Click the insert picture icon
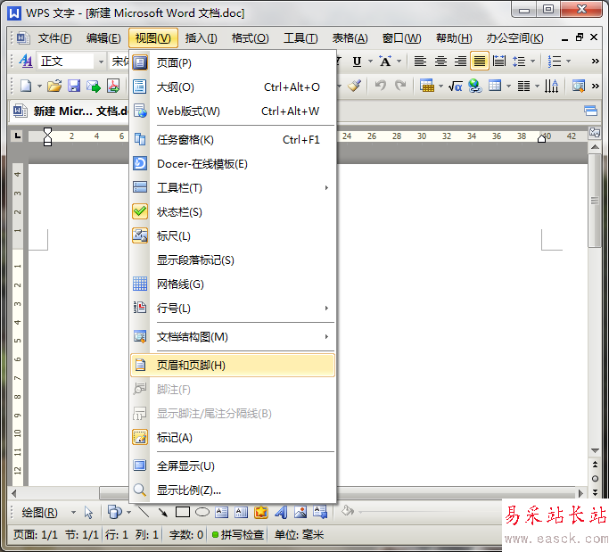This screenshot has height=552, width=609. click(300, 512)
